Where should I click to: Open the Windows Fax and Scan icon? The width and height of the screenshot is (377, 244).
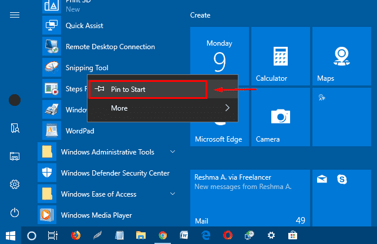pyautogui.click(x=52, y=109)
